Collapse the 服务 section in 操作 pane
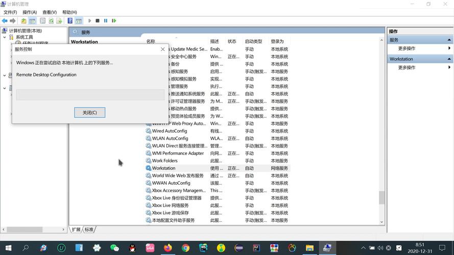This screenshot has width=454, height=255. pyautogui.click(x=449, y=40)
